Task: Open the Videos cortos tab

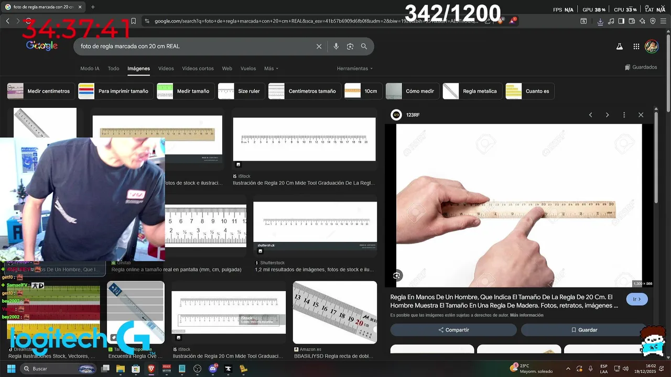Action: [198, 69]
